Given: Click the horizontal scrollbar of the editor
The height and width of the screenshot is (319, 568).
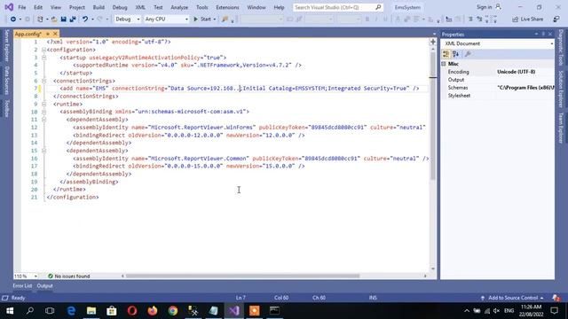Looking at the screenshot, I should click(242, 276).
